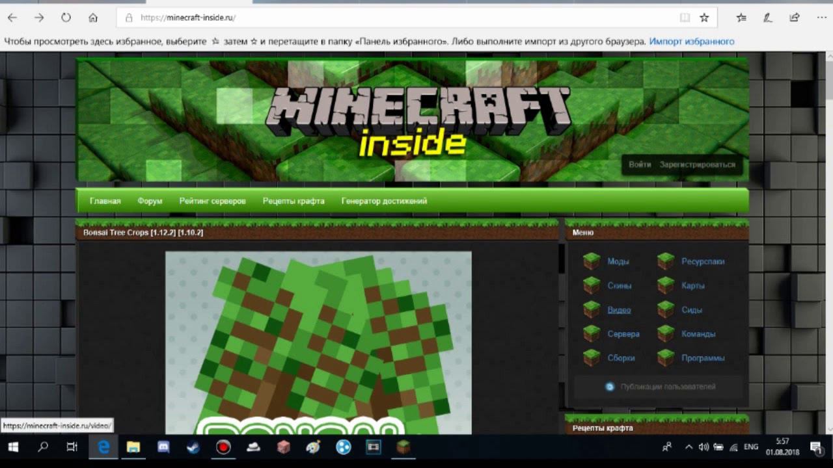Click the clock and date in taskbar
The width and height of the screenshot is (833, 468).
783,447
